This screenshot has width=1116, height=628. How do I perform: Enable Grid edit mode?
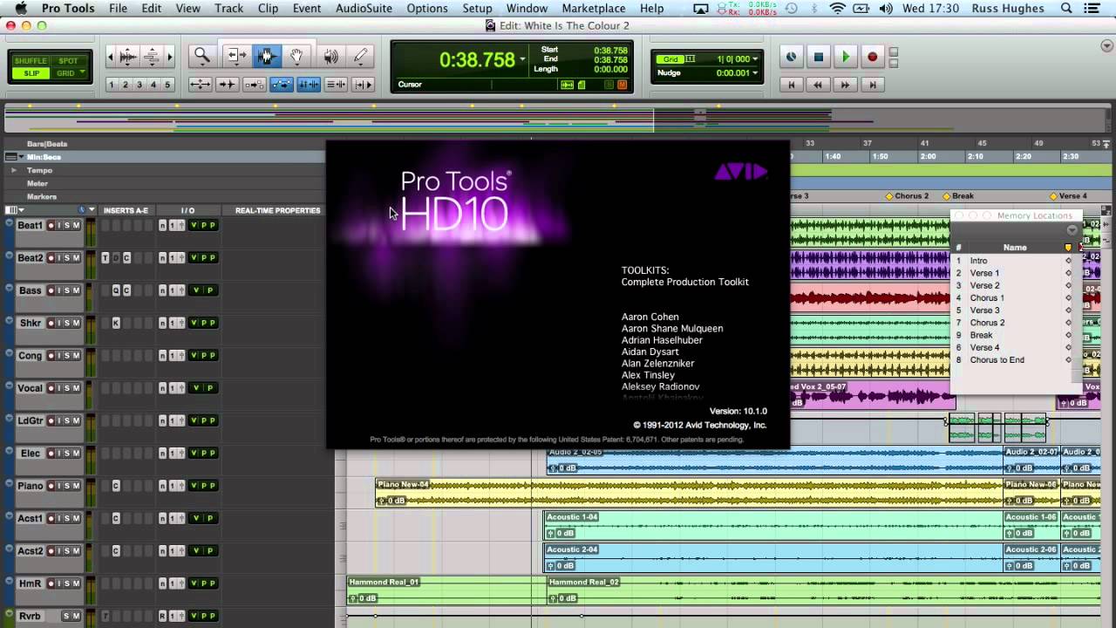pos(67,73)
